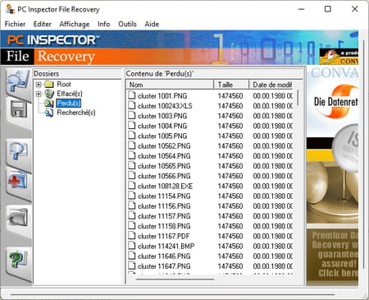Click file icon of cluster 10562.PNG
This screenshot has height=300, width=369.
(x=132, y=145)
